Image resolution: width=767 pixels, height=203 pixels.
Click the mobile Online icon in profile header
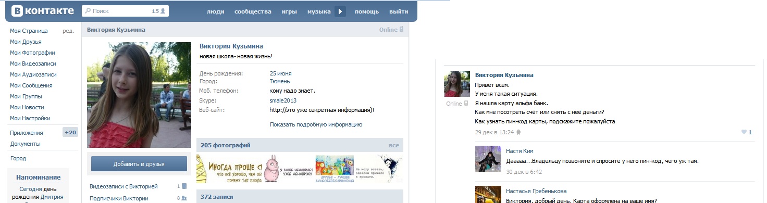pos(401,30)
